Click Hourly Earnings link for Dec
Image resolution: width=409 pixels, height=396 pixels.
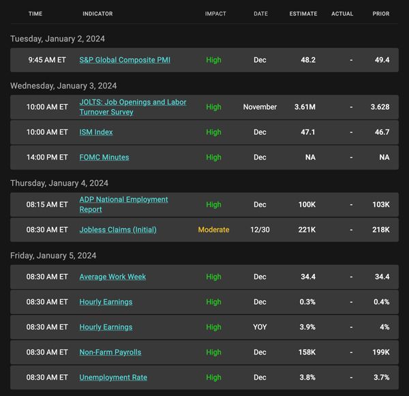(106, 302)
